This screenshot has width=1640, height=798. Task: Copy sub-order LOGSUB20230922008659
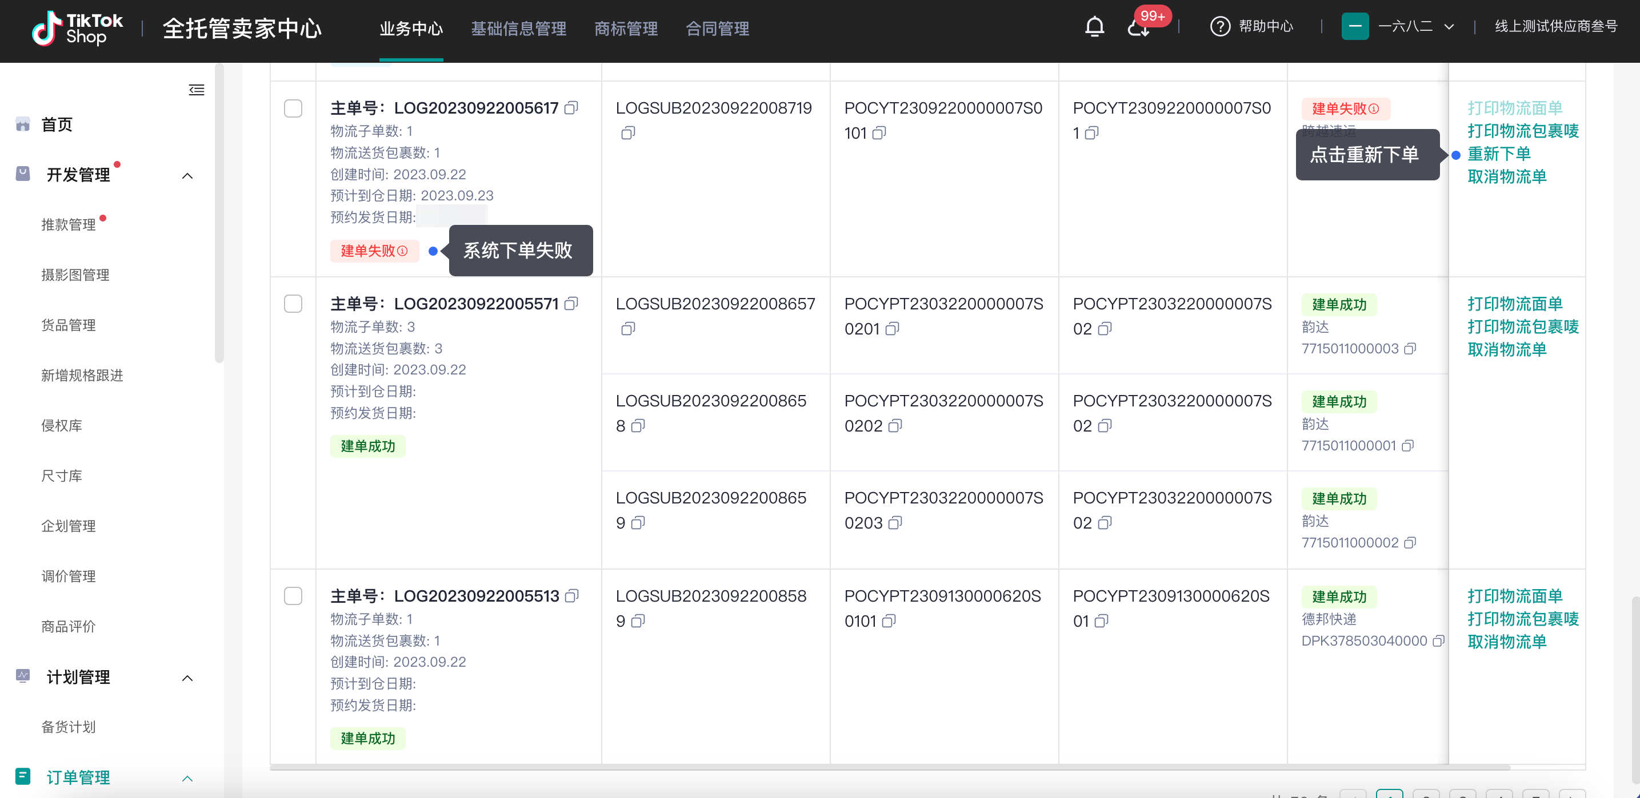click(638, 523)
